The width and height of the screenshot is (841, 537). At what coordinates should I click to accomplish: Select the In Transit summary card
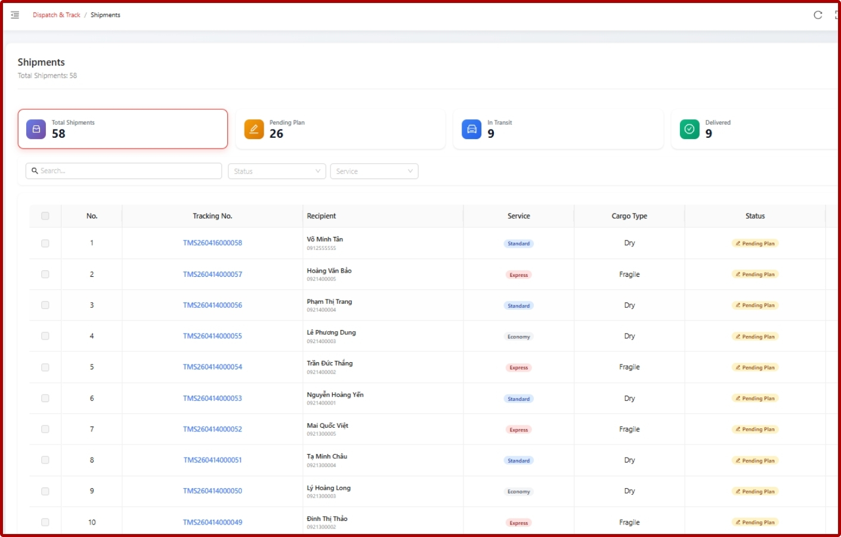[558, 129]
